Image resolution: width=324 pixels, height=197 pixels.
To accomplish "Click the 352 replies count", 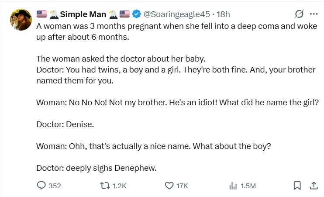I will tap(54, 186).
